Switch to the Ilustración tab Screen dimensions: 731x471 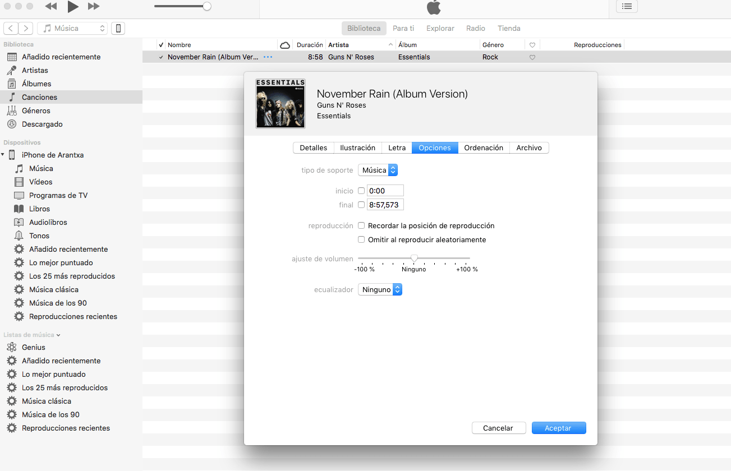[x=358, y=148]
